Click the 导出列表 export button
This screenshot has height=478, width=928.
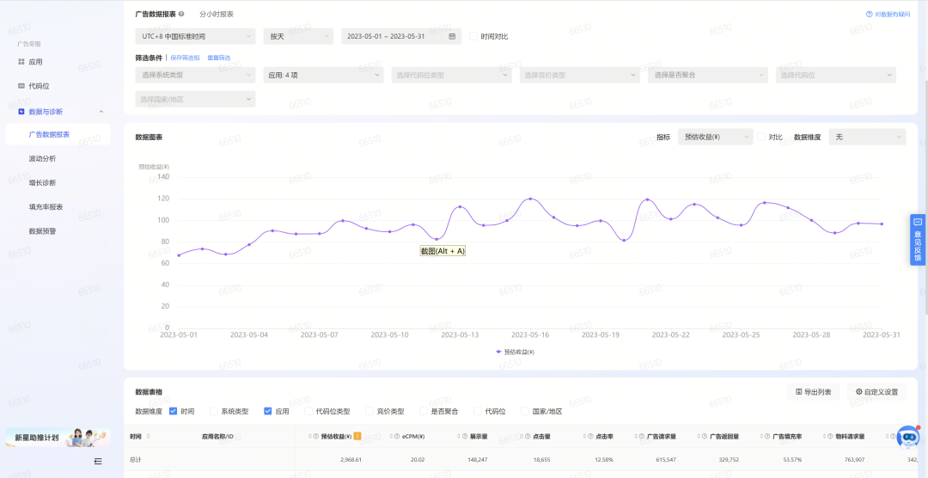(813, 392)
